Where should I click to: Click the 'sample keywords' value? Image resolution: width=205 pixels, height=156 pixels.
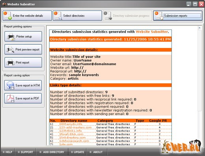pyautogui.click(x=84, y=75)
